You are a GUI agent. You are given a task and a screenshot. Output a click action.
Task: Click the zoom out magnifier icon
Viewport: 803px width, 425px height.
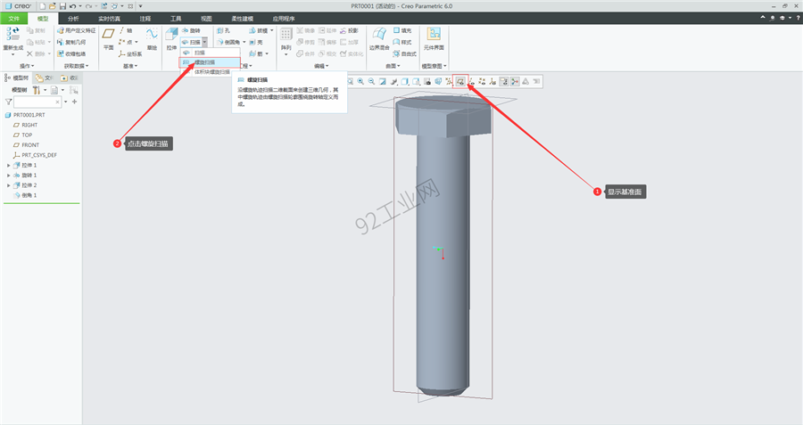[x=371, y=81]
